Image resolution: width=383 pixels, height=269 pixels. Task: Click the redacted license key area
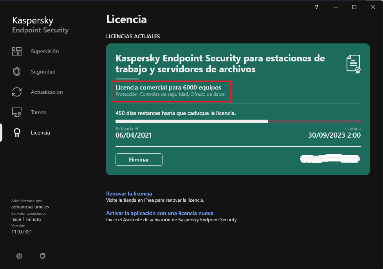pyautogui.click(x=330, y=159)
